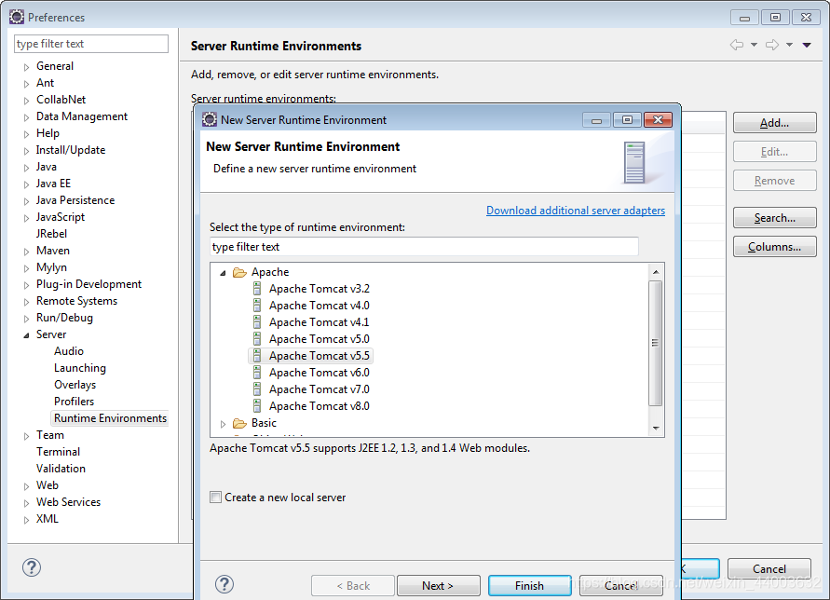Expand the General preferences category
The width and height of the screenshot is (830, 600).
[x=26, y=67]
